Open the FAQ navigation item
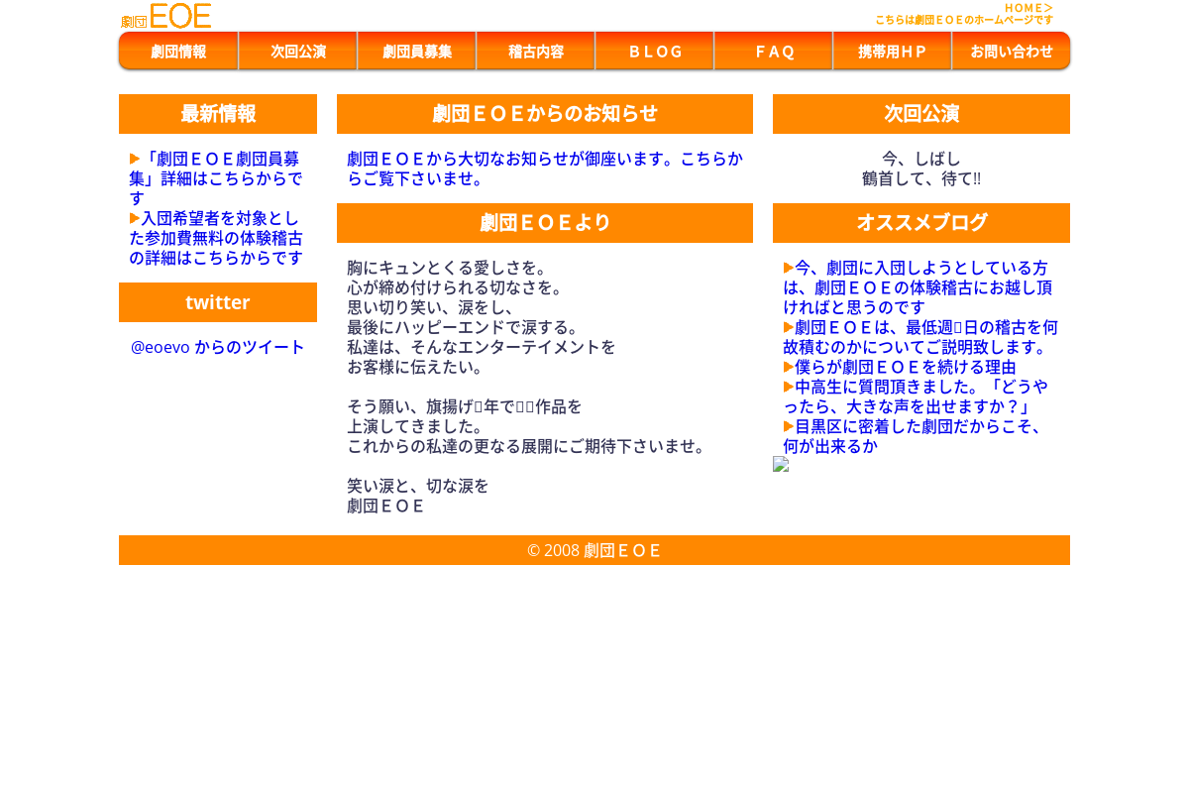 point(773,52)
